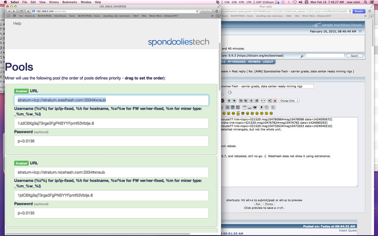Open the Help menu in the Mac menu bar
This screenshot has width=378, height=236.
tap(98, 2)
